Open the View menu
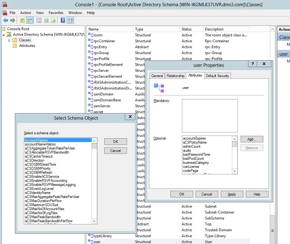290x244 pixels. click(x=40, y=13)
